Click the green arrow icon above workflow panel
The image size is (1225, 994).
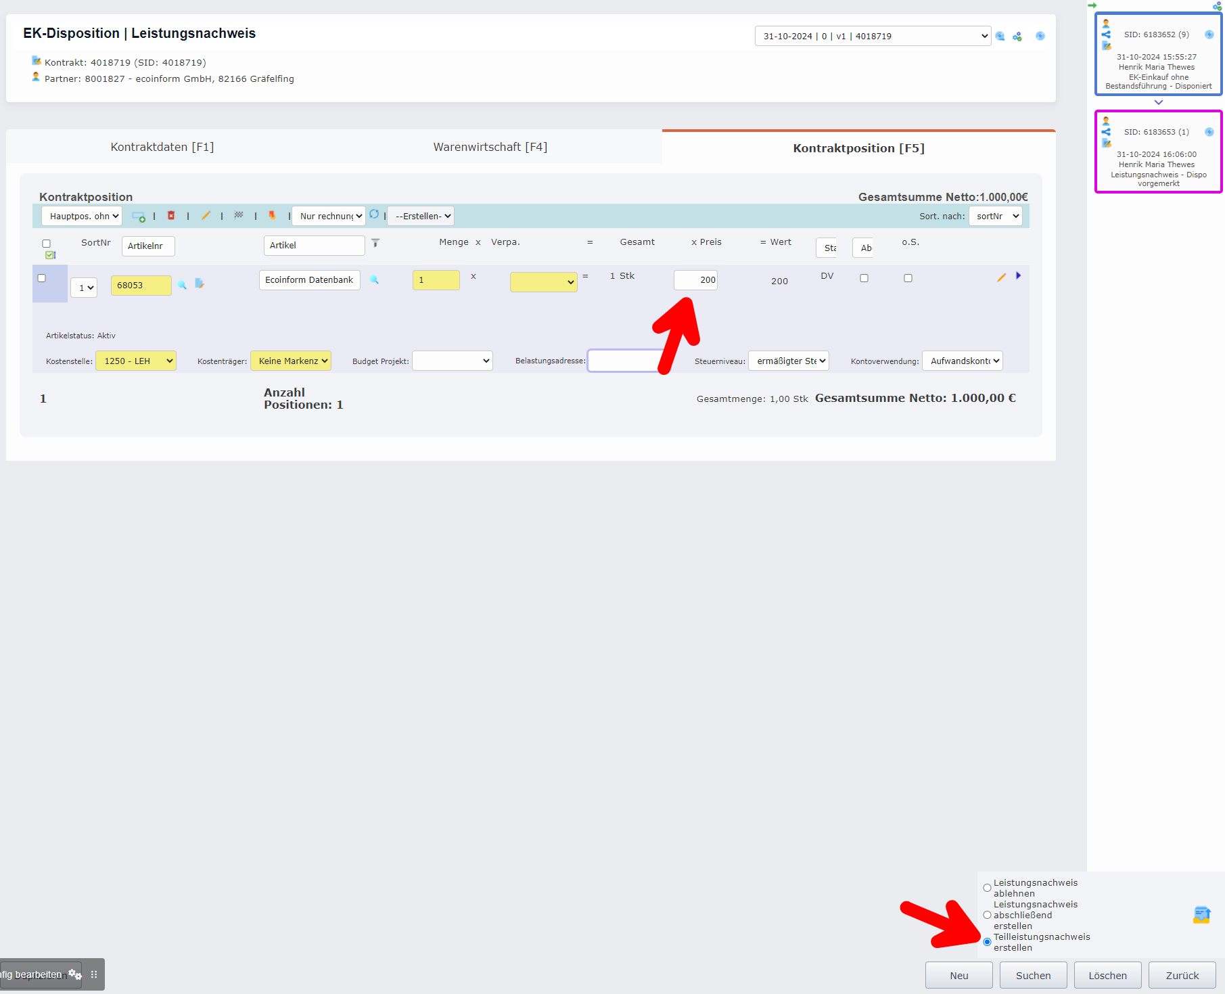1092,5
